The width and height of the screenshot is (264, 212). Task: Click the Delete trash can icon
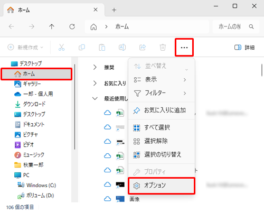163,48
